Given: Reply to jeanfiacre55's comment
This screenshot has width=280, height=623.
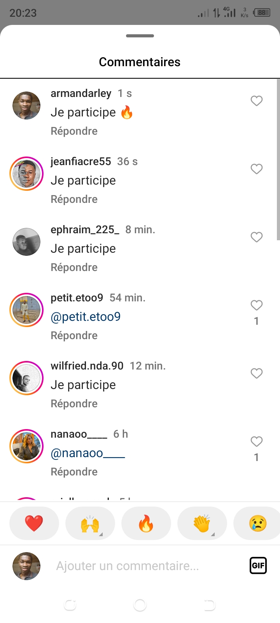Looking at the screenshot, I should point(74,199).
